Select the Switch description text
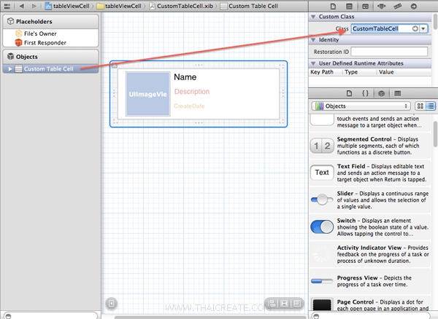 383,227
